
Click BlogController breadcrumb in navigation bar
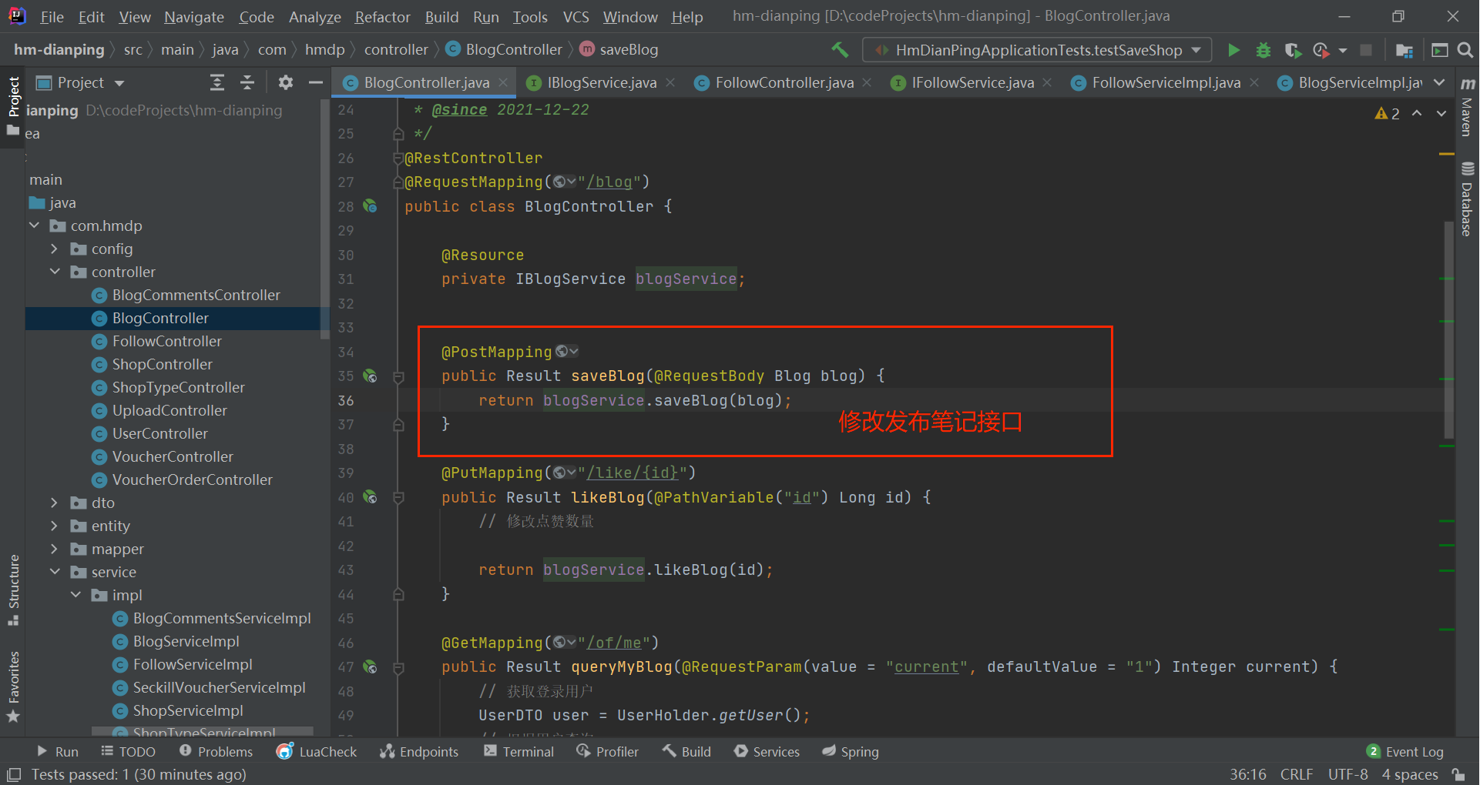(x=505, y=50)
